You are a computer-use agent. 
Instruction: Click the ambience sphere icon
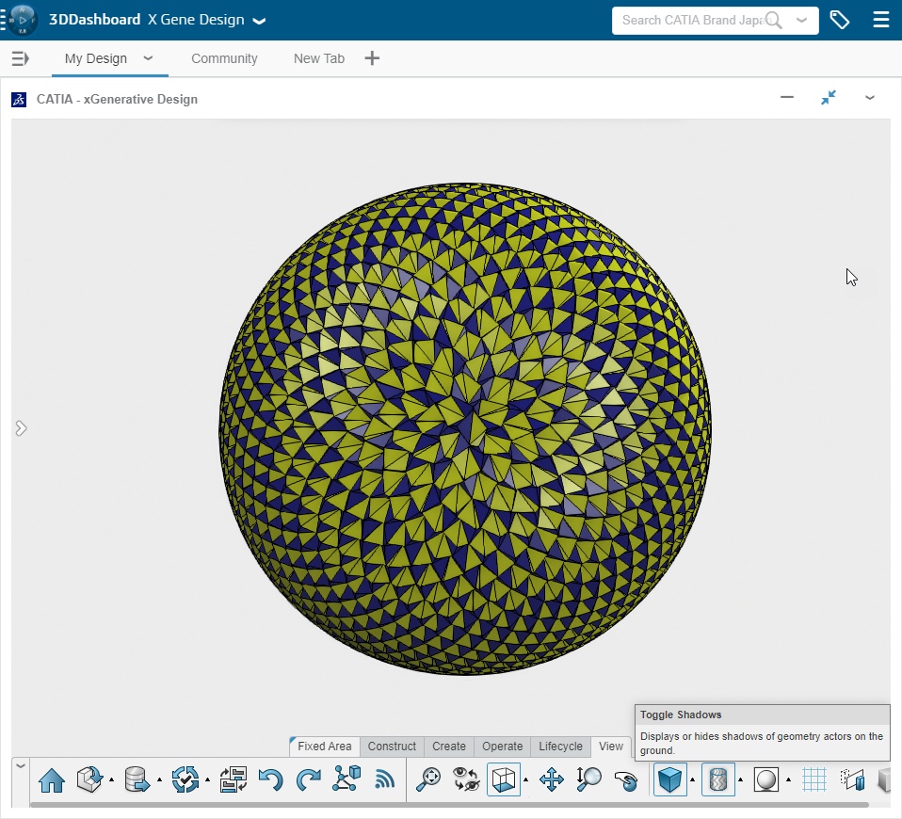(765, 780)
